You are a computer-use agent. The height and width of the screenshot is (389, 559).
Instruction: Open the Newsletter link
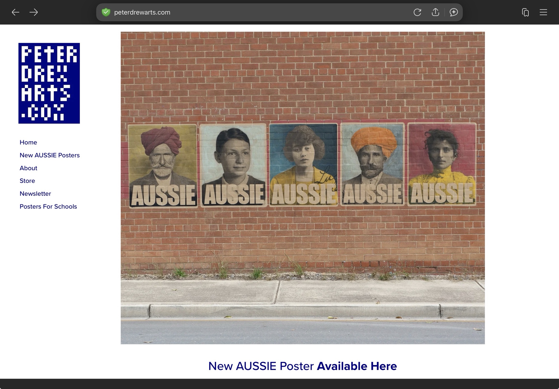pos(35,194)
